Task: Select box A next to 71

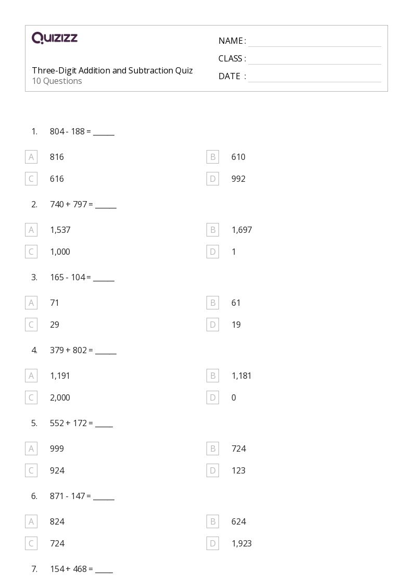Action: (x=31, y=303)
